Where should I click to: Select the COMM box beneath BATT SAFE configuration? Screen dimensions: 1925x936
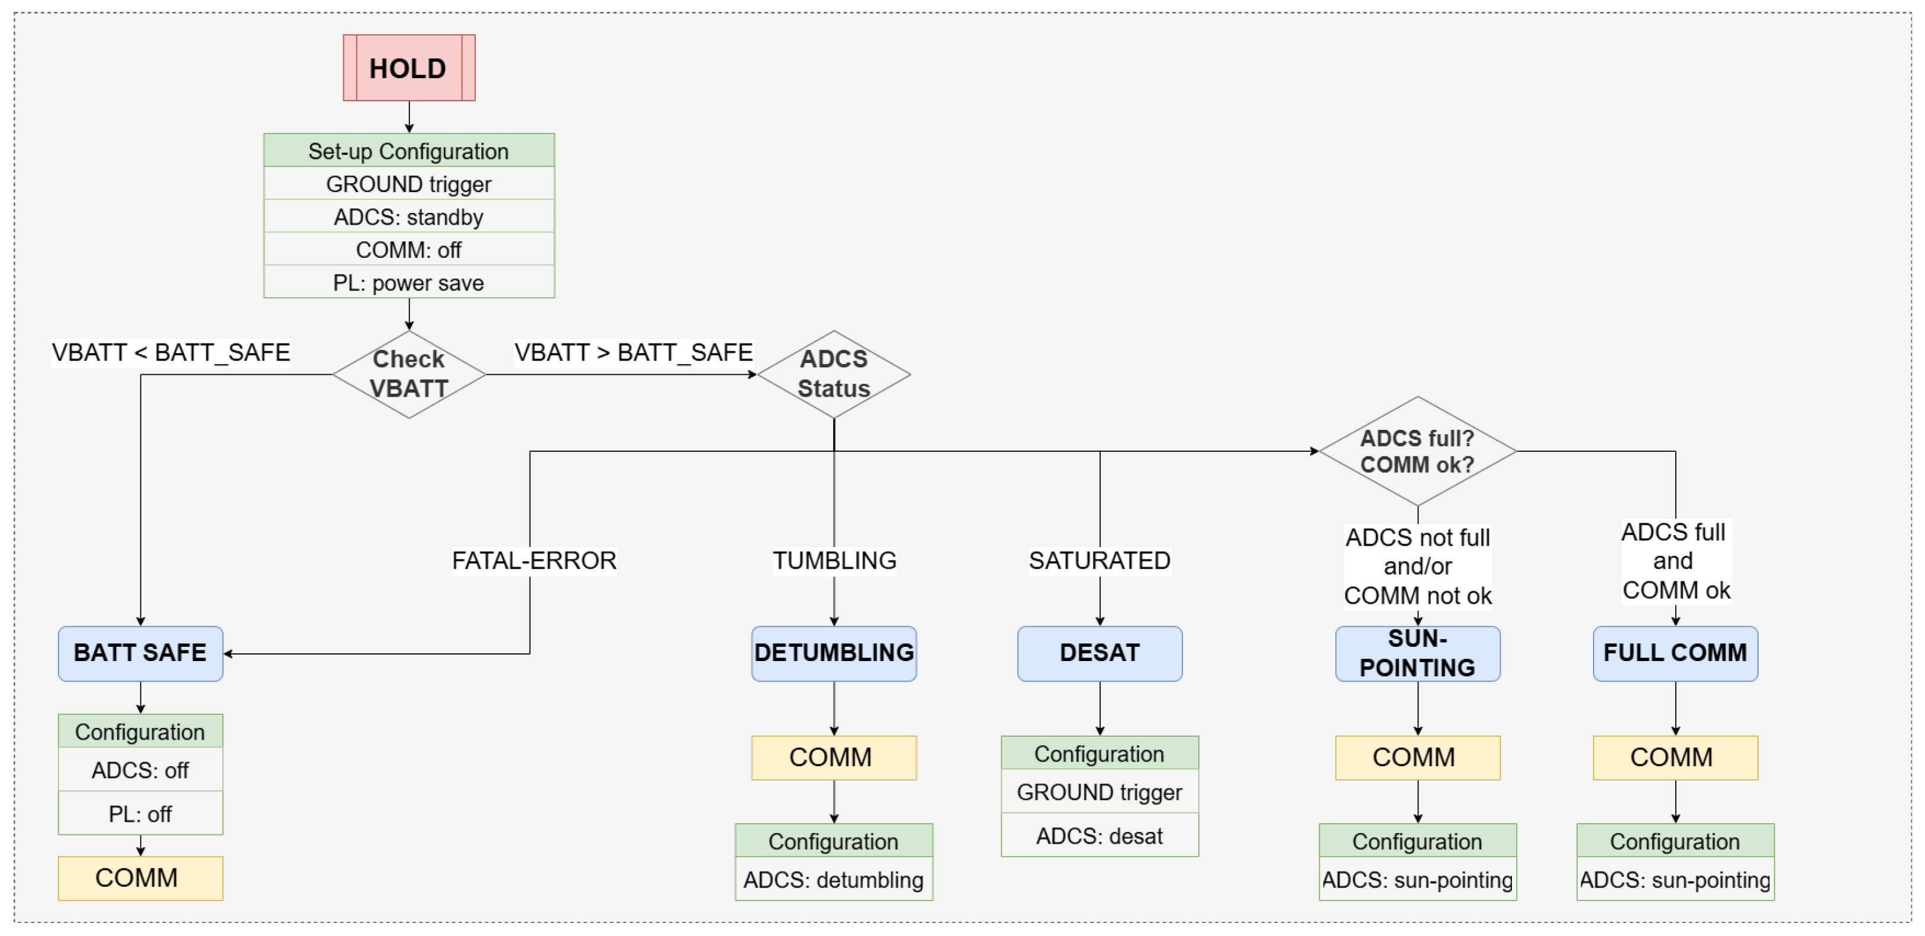[x=140, y=878]
